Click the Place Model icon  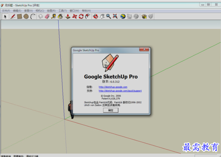pos(136,17)
